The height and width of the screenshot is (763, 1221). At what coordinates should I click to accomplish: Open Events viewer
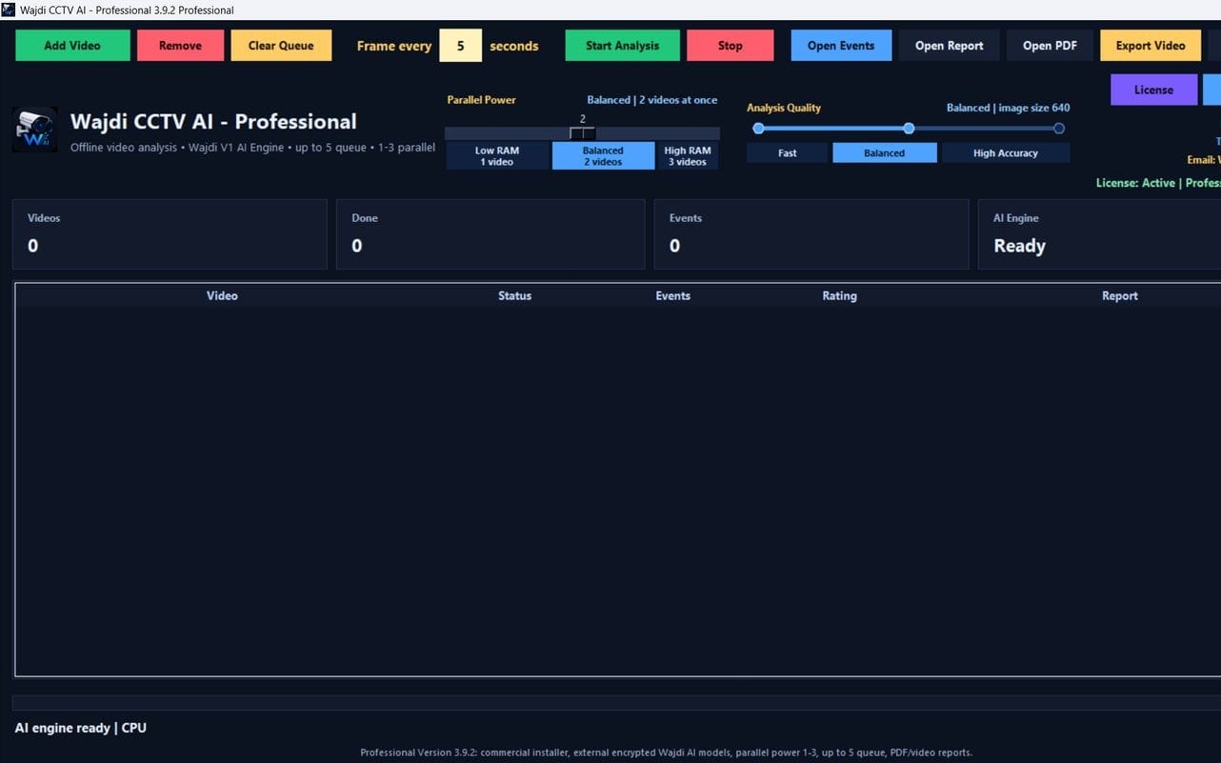pyautogui.click(x=841, y=46)
